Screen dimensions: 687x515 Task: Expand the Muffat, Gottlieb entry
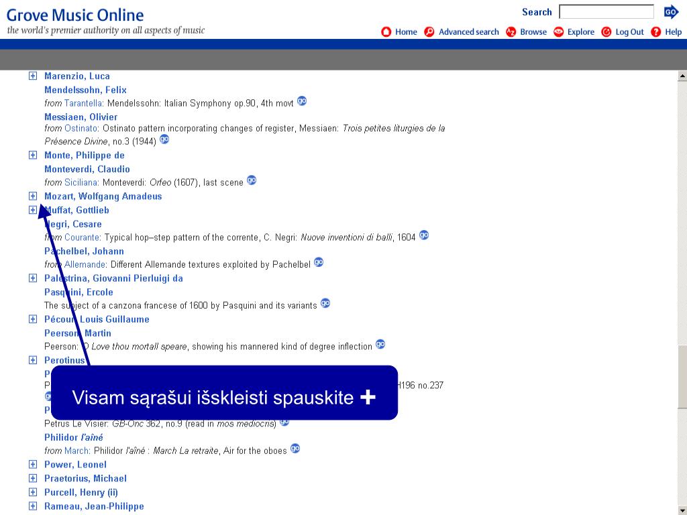[33, 210]
